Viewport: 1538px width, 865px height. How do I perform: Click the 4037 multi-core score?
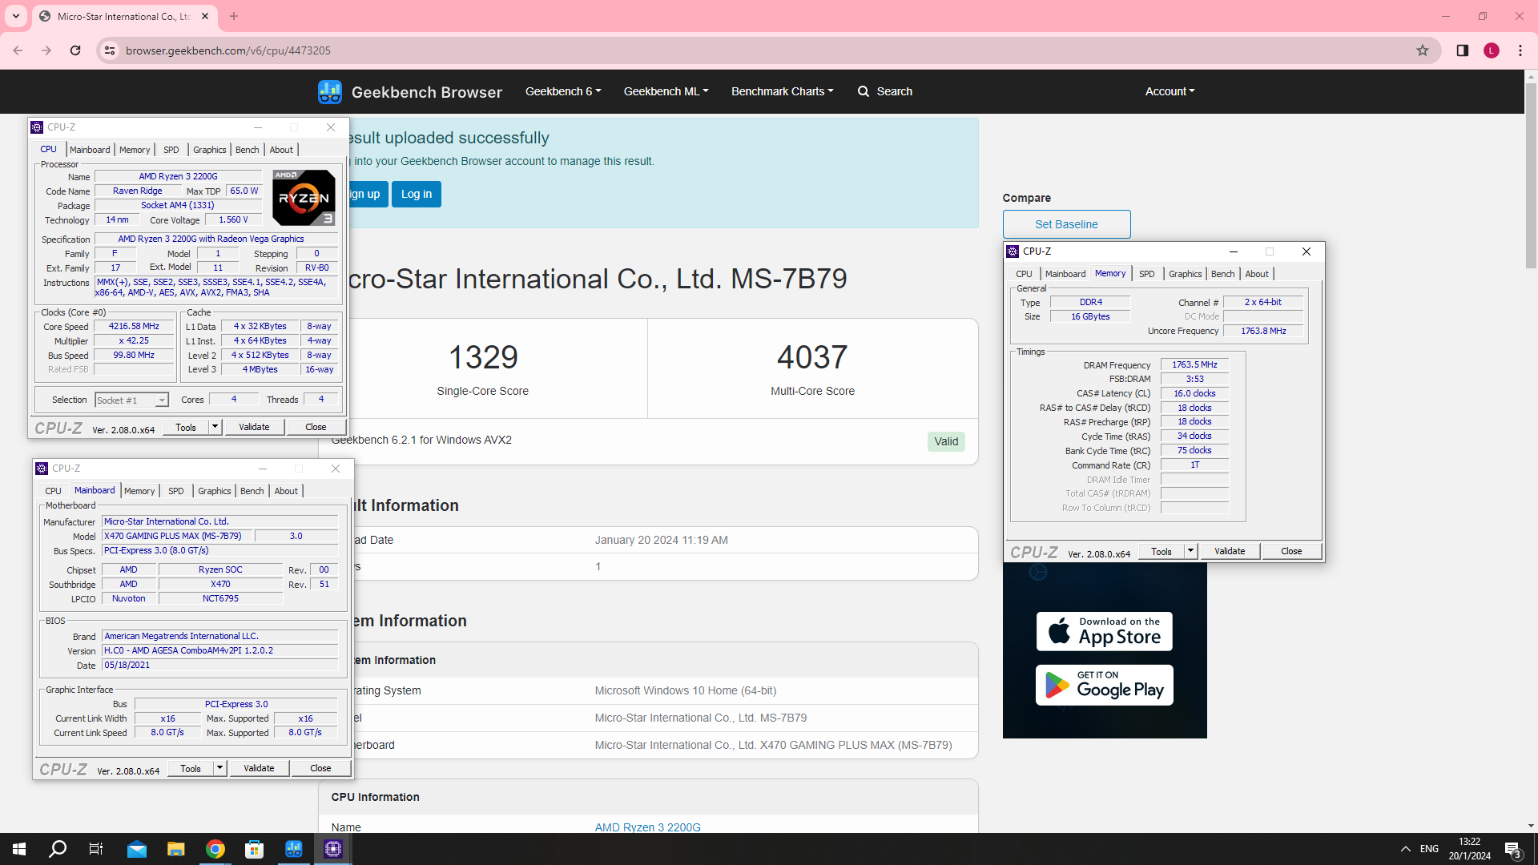coord(812,357)
